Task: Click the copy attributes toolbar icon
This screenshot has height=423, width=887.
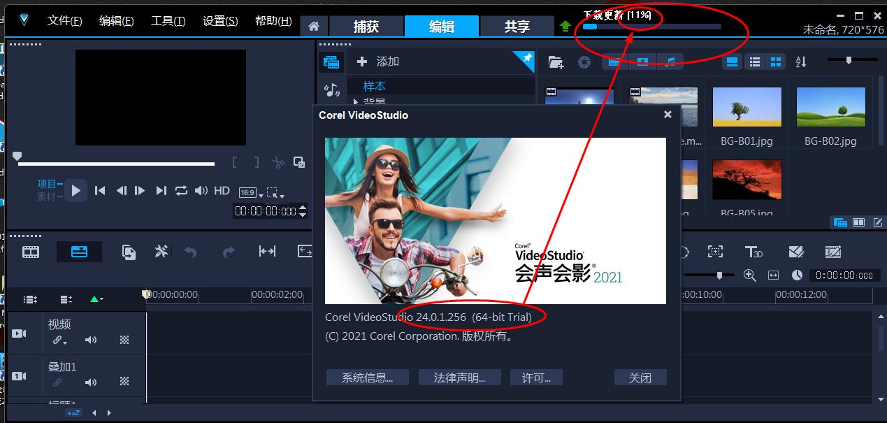Action: [129, 252]
